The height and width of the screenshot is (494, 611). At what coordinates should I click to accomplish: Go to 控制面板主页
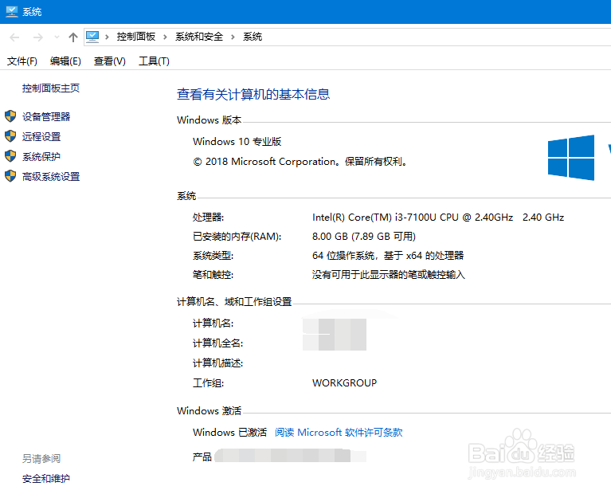51,88
